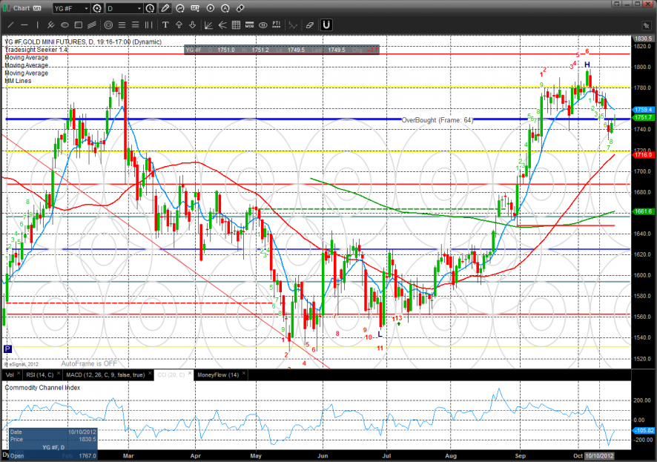Click the 1759.4 blue price marker
The height and width of the screenshot is (462, 657).
(x=643, y=109)
